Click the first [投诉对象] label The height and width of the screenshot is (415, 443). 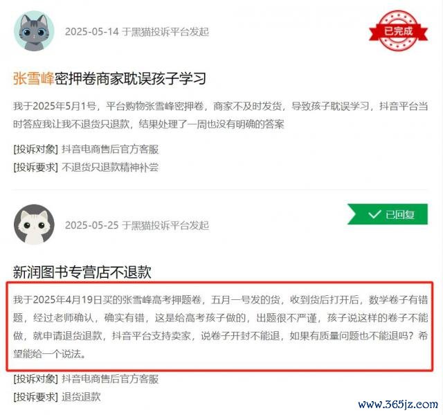point(35,149)
